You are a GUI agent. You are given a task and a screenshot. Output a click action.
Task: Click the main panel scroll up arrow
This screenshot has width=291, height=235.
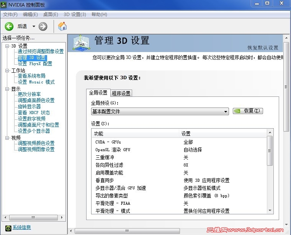tap(286, 38)
